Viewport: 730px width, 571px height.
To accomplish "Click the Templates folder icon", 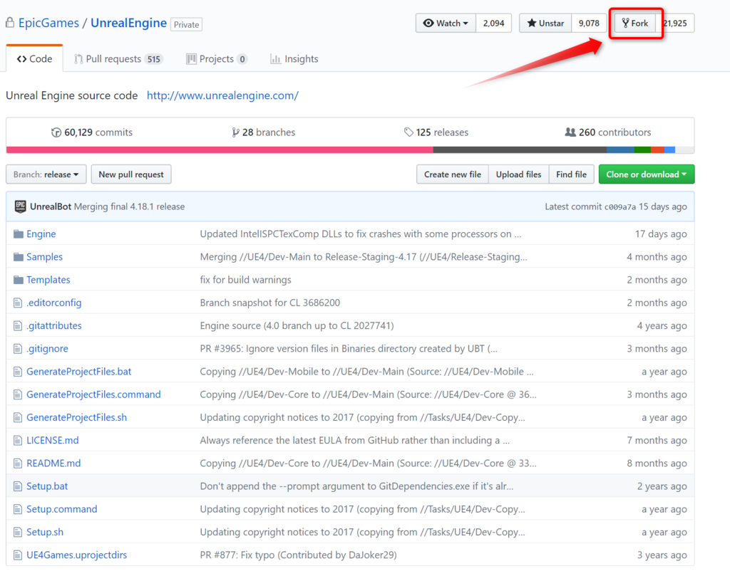I will [x=18, y=280].
